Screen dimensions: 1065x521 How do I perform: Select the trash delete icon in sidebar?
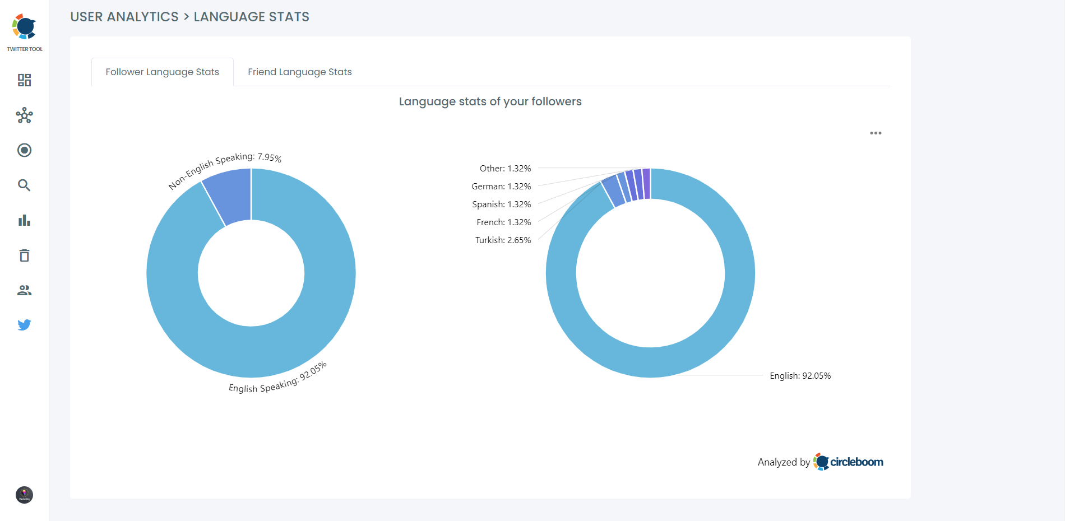pyautogui.click(x=24, y=255)
